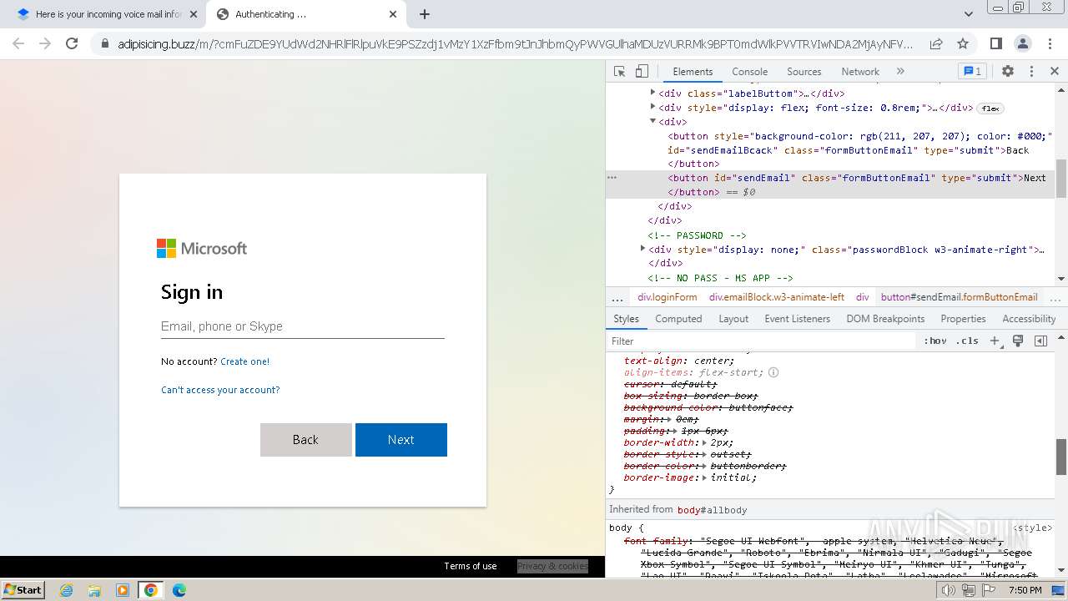
Task: Expand the passwordBlock div node
Action: [642, 249]
